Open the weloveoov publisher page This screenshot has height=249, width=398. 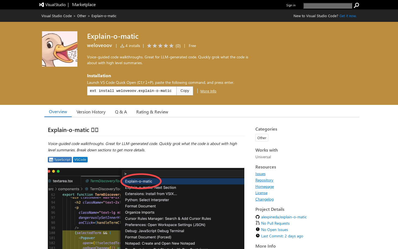[x=99, y=45]
